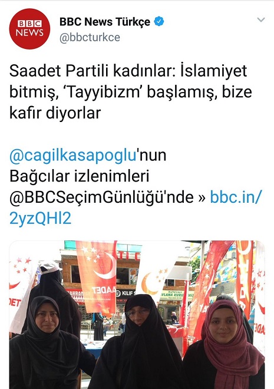Open the BBC News Türkçe display name
This screenshot has height=389, width=274.
[105, 22]
